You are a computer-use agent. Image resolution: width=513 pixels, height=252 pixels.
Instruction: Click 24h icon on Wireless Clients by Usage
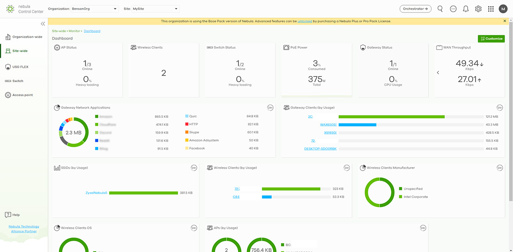347,167
